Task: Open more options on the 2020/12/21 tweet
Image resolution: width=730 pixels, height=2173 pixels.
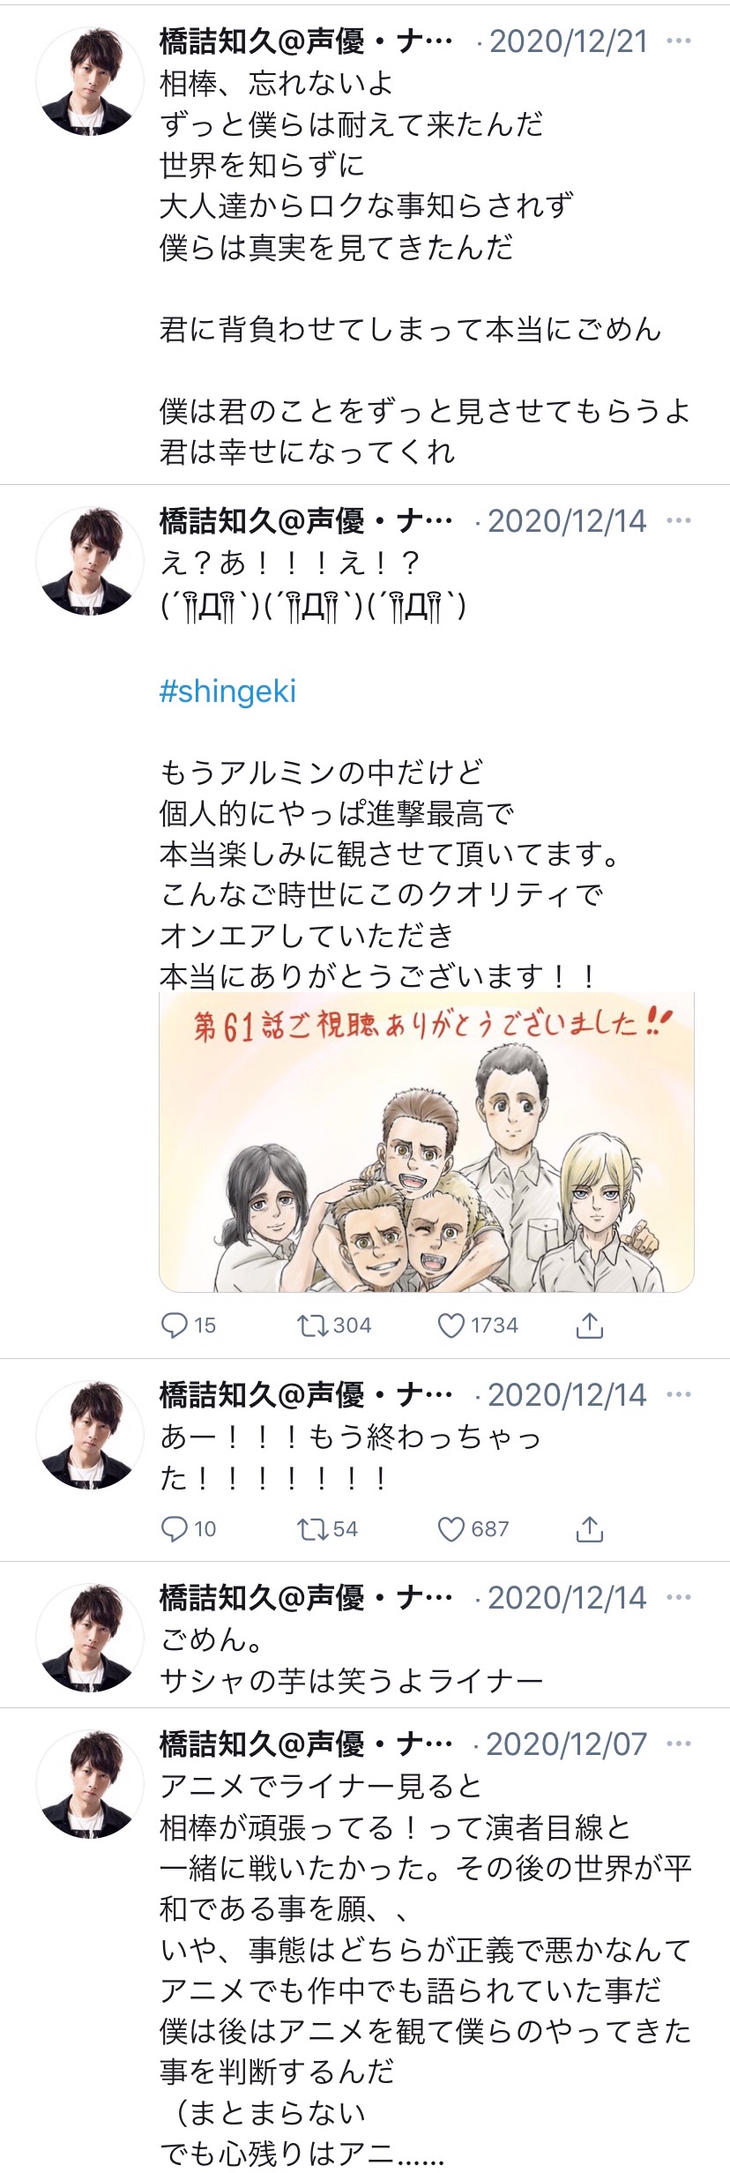Action: 679,41
